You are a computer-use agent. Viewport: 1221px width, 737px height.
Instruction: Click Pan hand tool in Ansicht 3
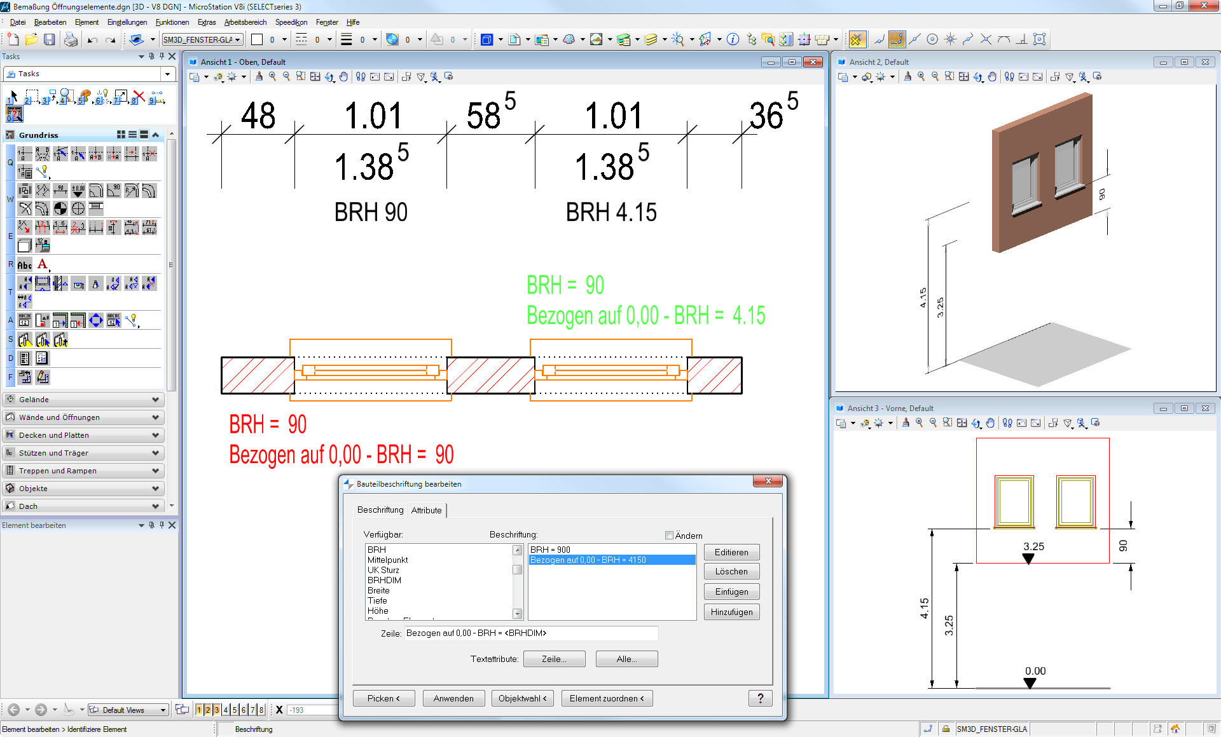[x=990, y=423]
